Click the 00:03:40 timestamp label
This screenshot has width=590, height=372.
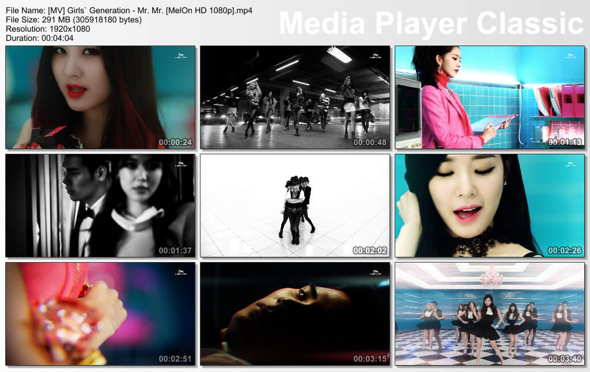[565, 359]
